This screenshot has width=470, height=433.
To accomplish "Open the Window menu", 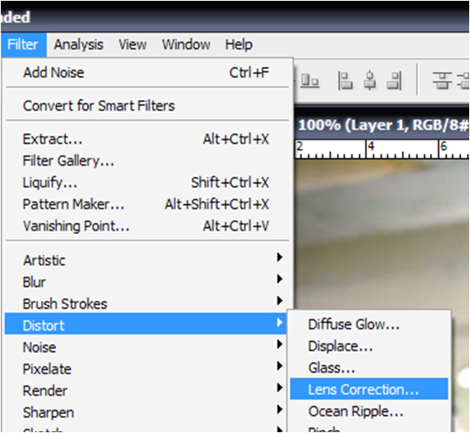I will [x=186, y=45].
